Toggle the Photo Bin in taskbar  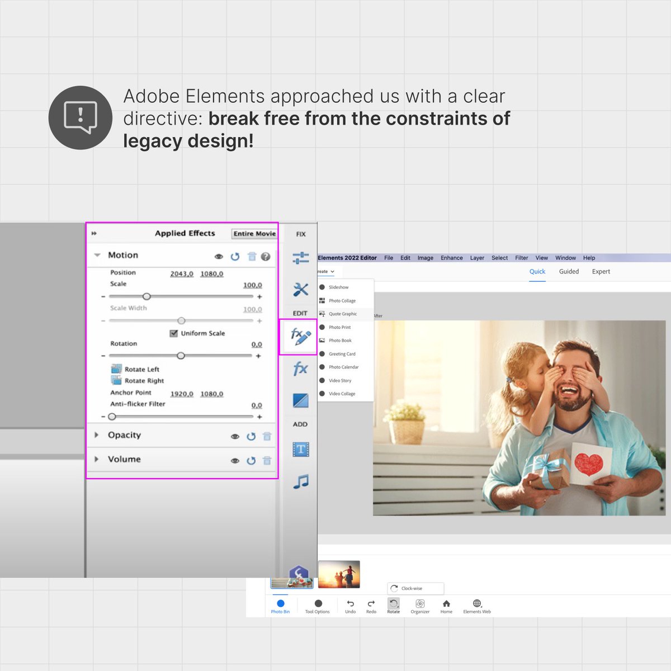point(281,606)
